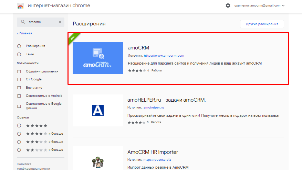302x170 pixels.
Task: Open the amoCRM extension thumbnail
Action: click(98, 58)
